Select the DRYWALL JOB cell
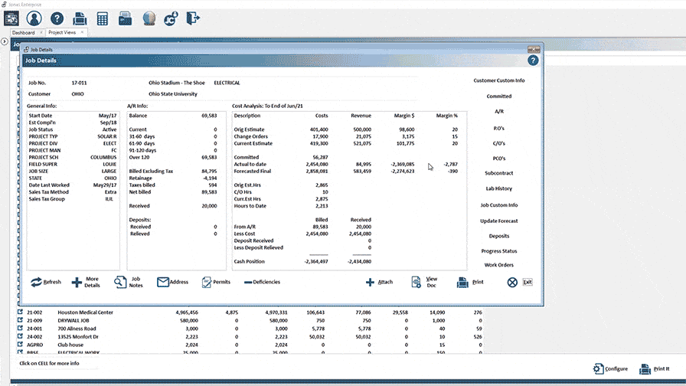686x386 pixels. (x=73, y=320)
